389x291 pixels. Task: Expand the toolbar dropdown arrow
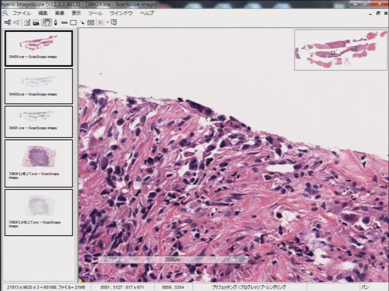click(108, 23)
